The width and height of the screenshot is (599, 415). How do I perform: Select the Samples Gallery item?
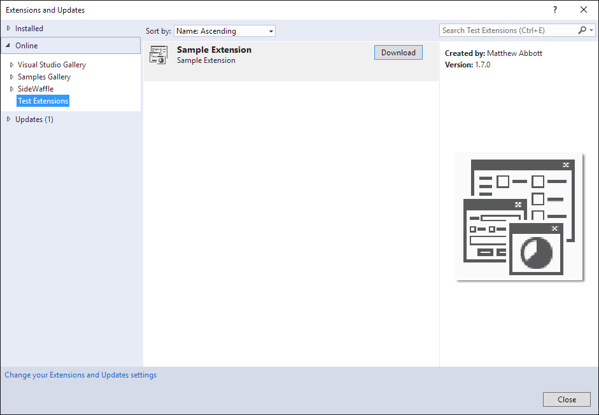[x=44, y=77]
